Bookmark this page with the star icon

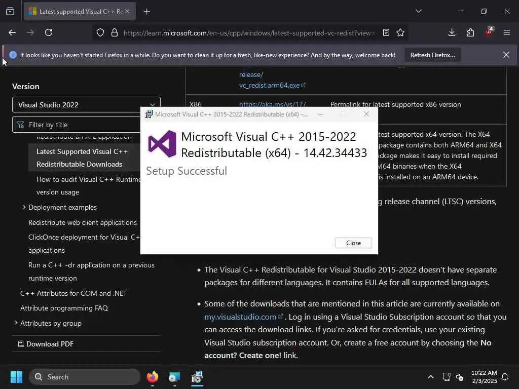tap(400, 32)
